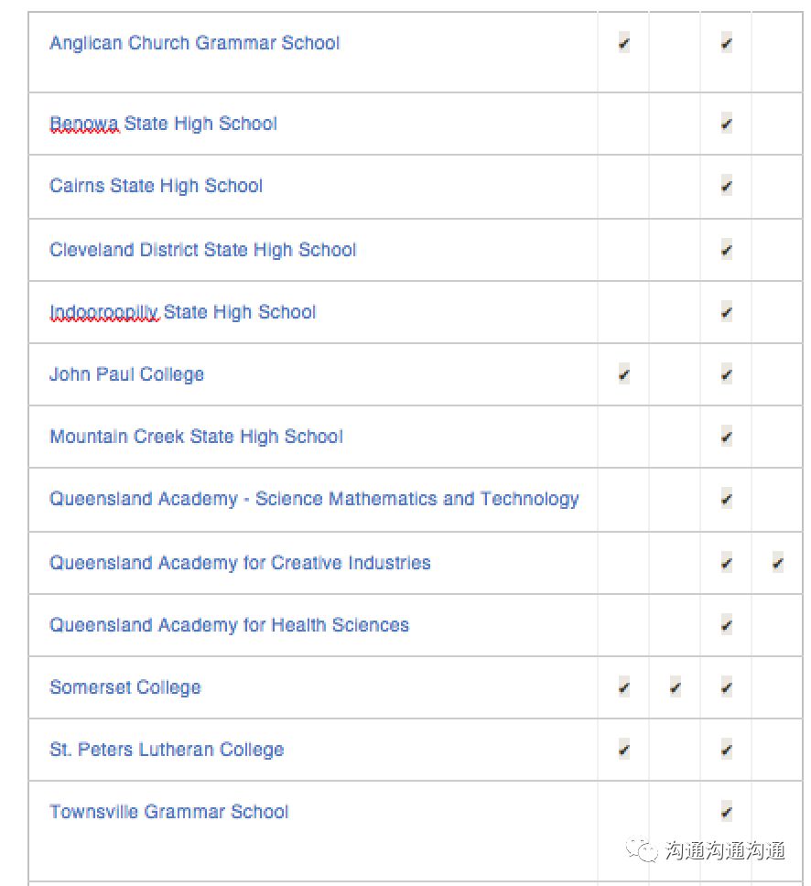This screenshot has width=811, height=886.
Task: Open John Paul College link
Action: click(126, 374)
